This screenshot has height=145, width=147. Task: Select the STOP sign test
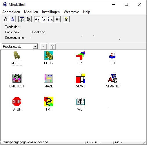coord(17,102)
